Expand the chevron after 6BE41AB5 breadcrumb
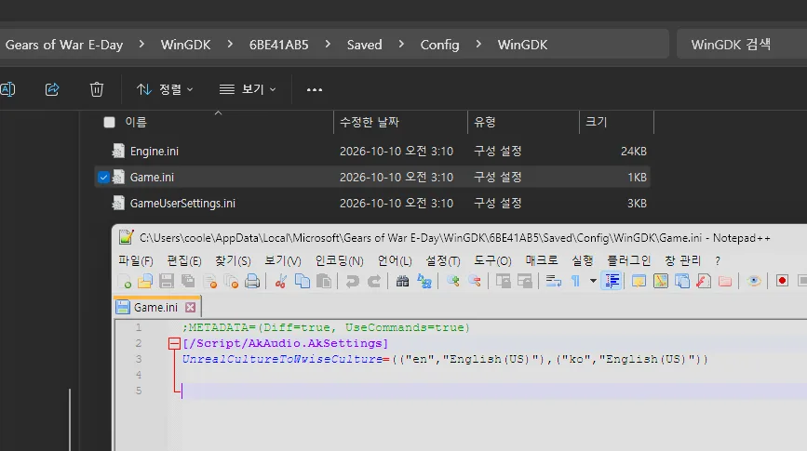The height and width of the screenshot is (451, 807). pos(328,45)
